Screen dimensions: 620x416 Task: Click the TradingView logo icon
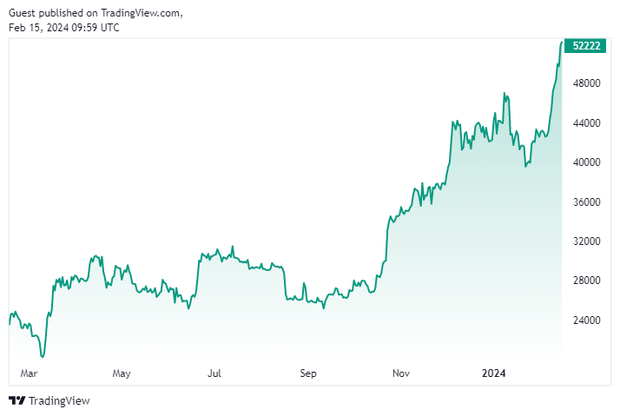click(x=17, y=400)
